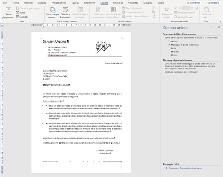Expand the Regole dropdown arrow
Viewport: 223px width, 177px height.
pyautogui.click(x=156, y=8)
